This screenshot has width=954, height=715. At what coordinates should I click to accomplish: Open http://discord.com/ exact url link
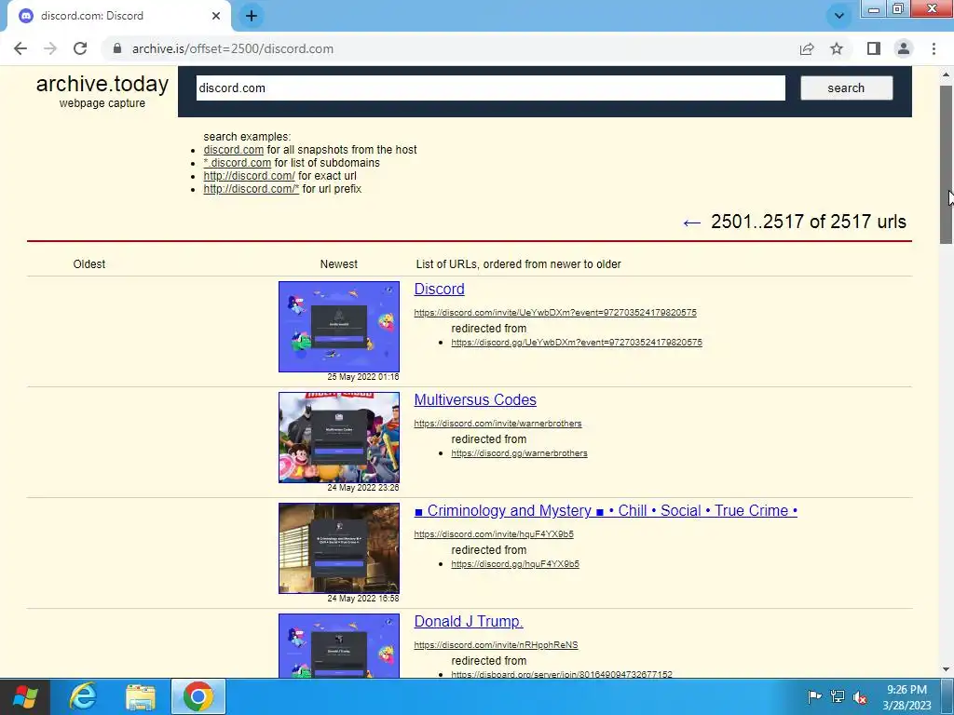click(x=250, y=176)
